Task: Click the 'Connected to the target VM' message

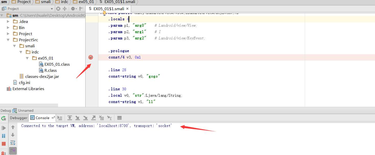Action: click(97, 126)
